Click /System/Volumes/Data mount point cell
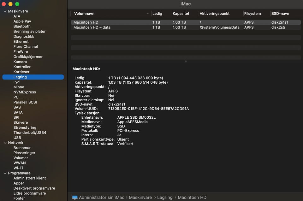 point(220,27)
